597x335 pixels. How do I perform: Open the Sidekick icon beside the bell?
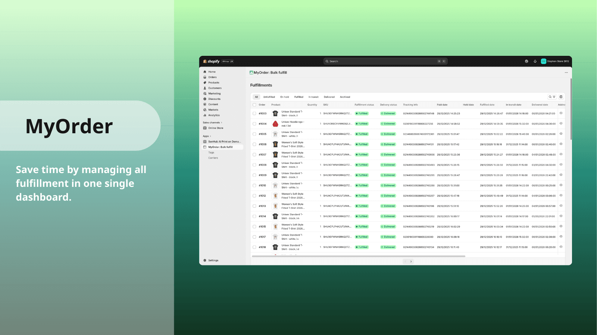[526, 61]
